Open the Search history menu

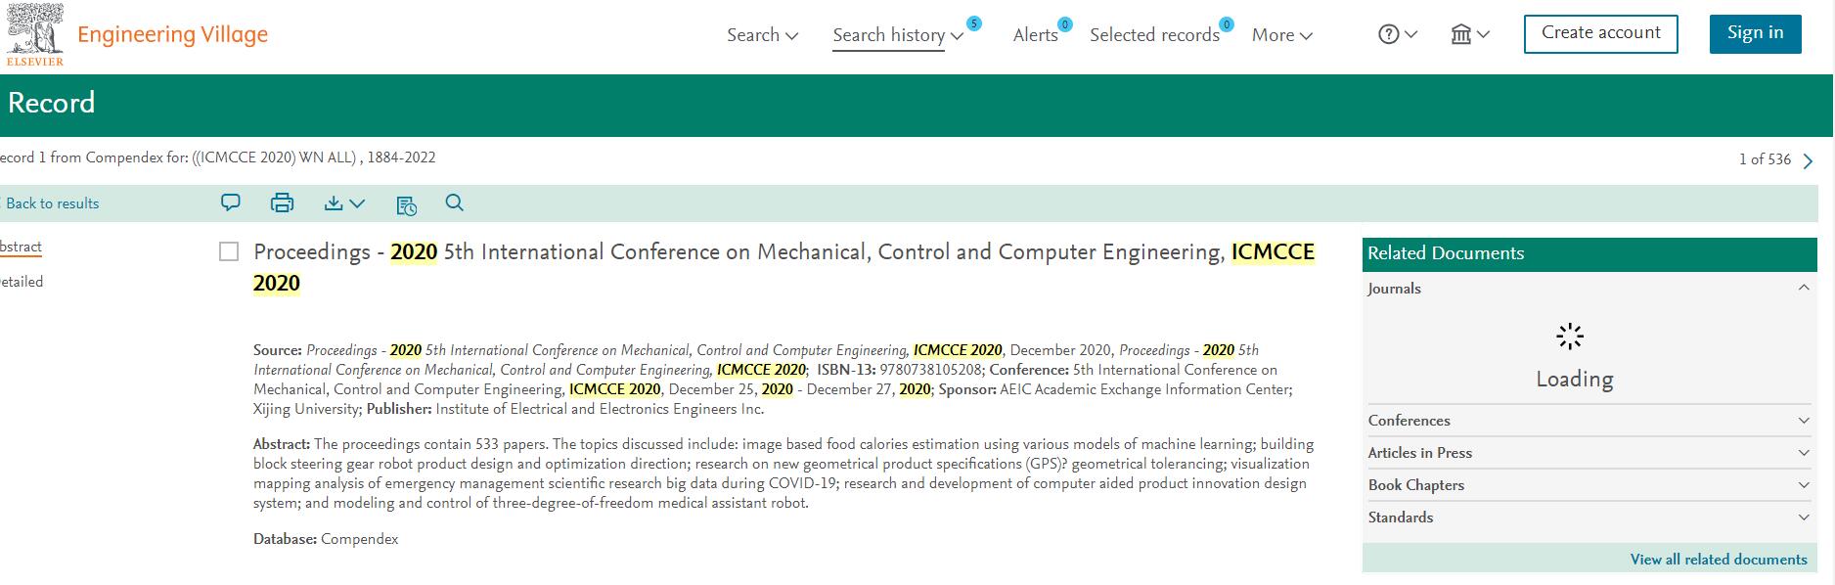pos(898,36)
